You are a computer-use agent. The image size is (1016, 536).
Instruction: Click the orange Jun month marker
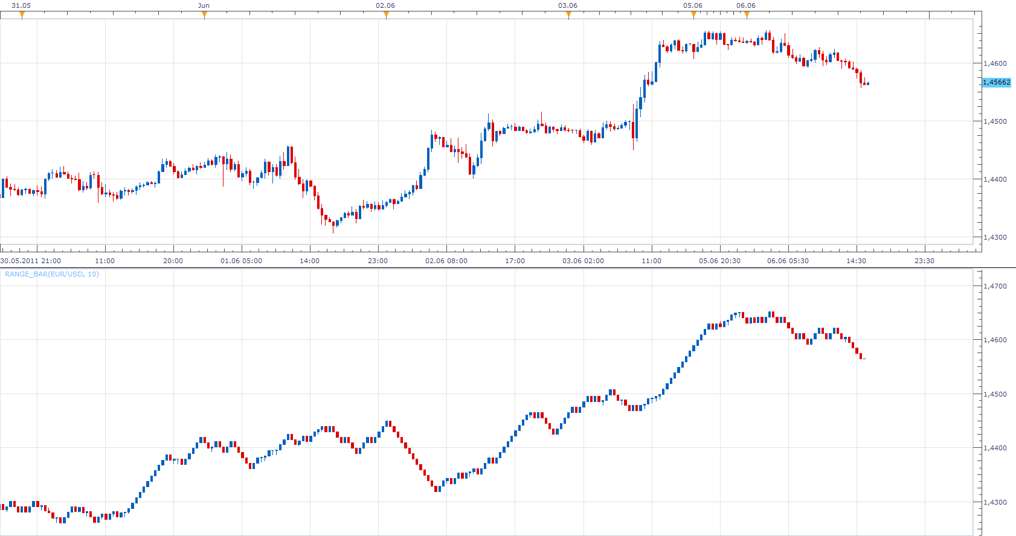click(x=204, y=15)
